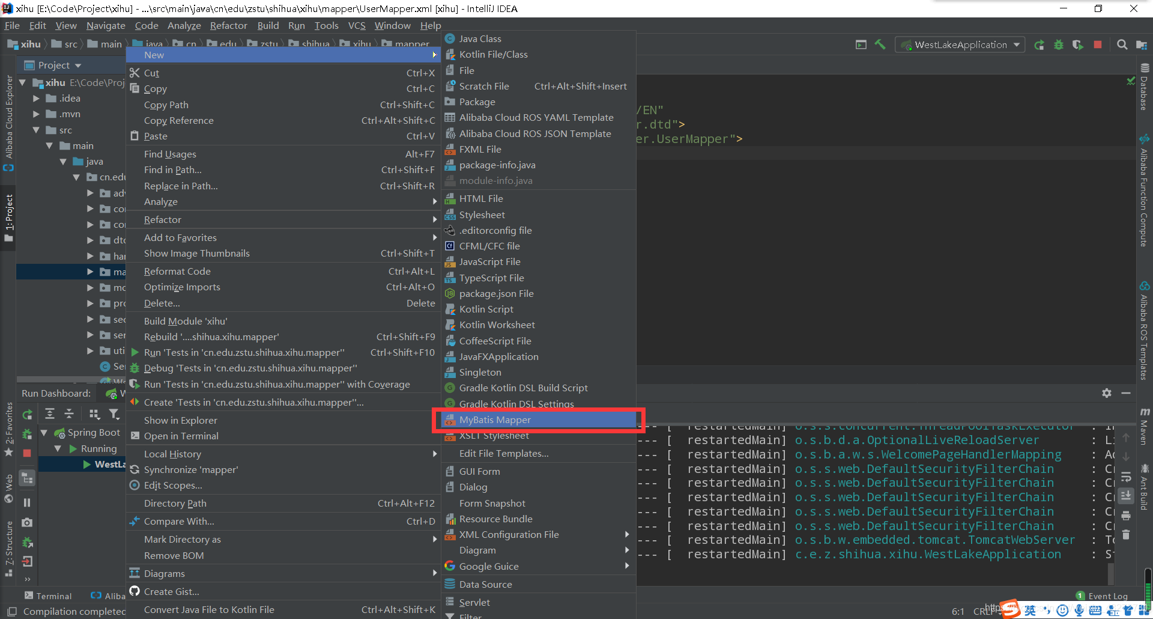Collapse the java folder in project tree
The height and width of the screenshot is (619, 1153).
click(63, 161)
